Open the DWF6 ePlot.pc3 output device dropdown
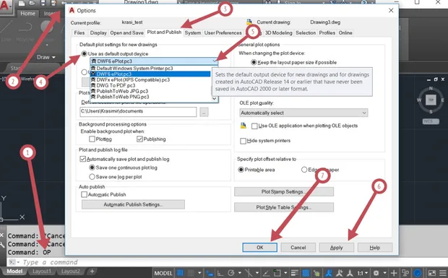The width and height of the screenshot is (448, 278). 155,61
